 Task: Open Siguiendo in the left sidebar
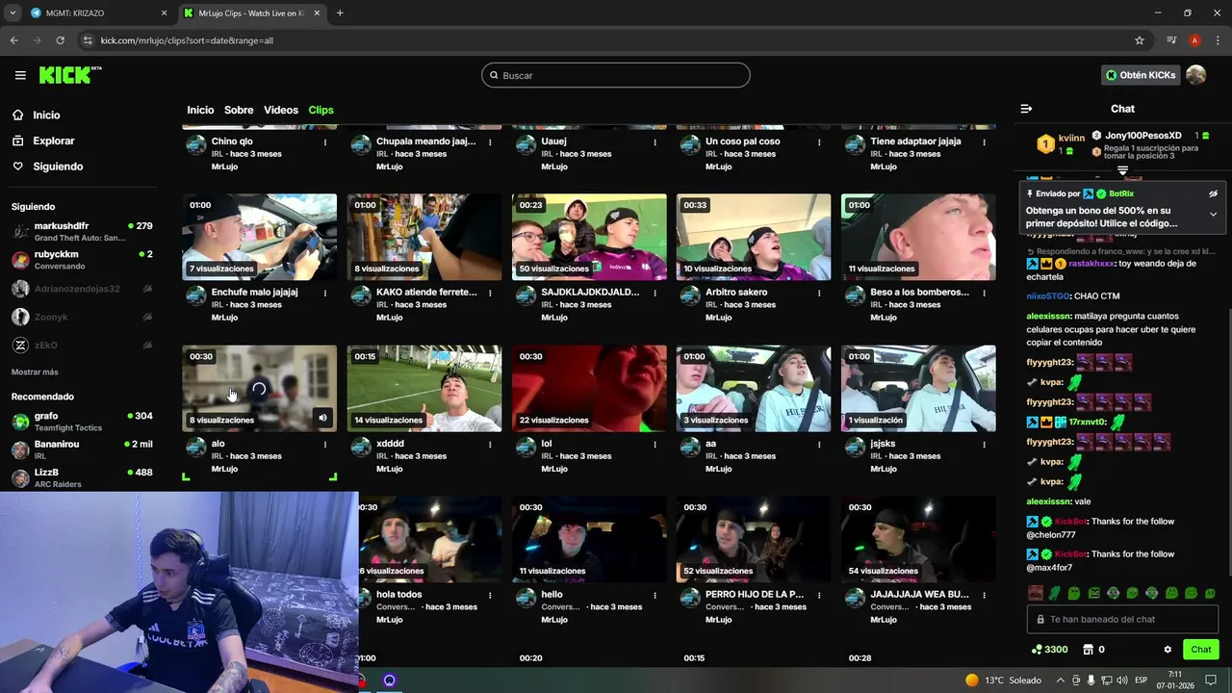58,167
